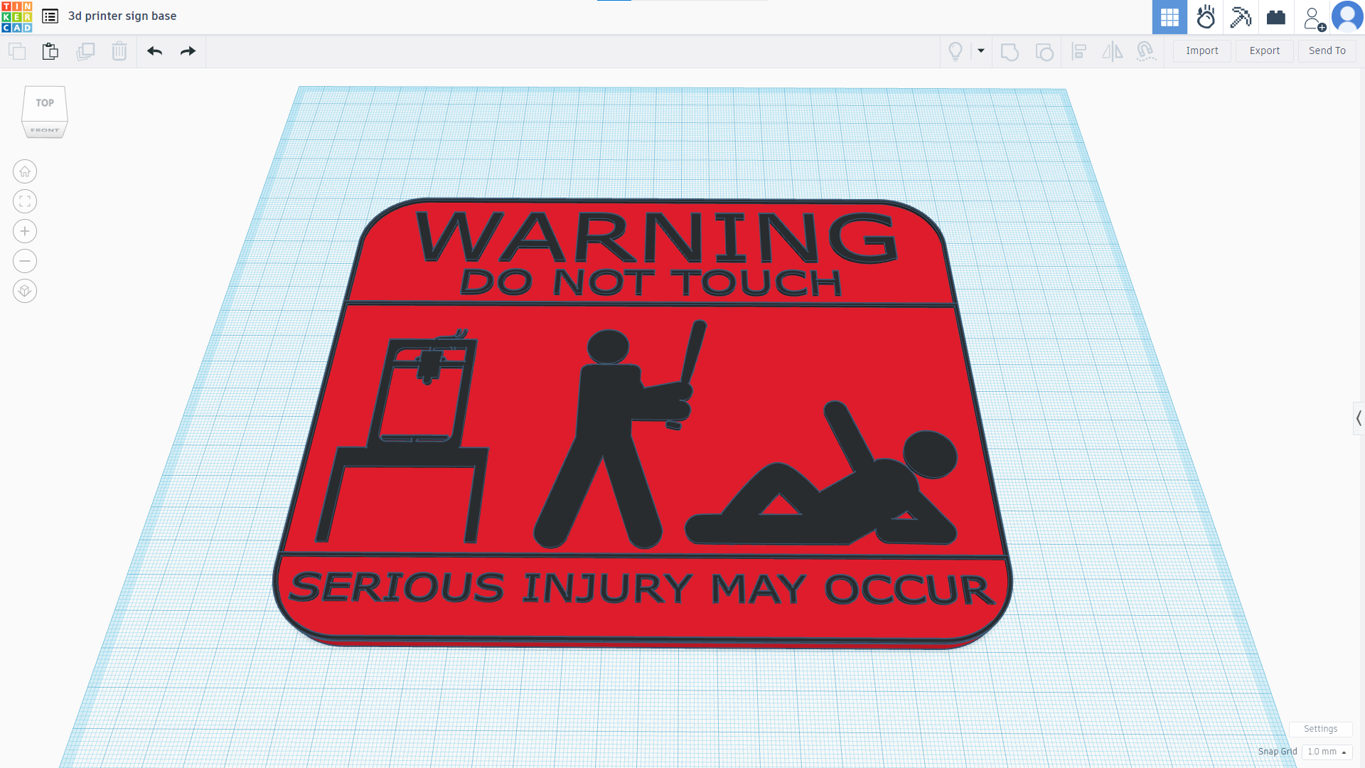The image size is (1365, 768).
Task: Click the Align tool icon
Action: [1079, 51]
